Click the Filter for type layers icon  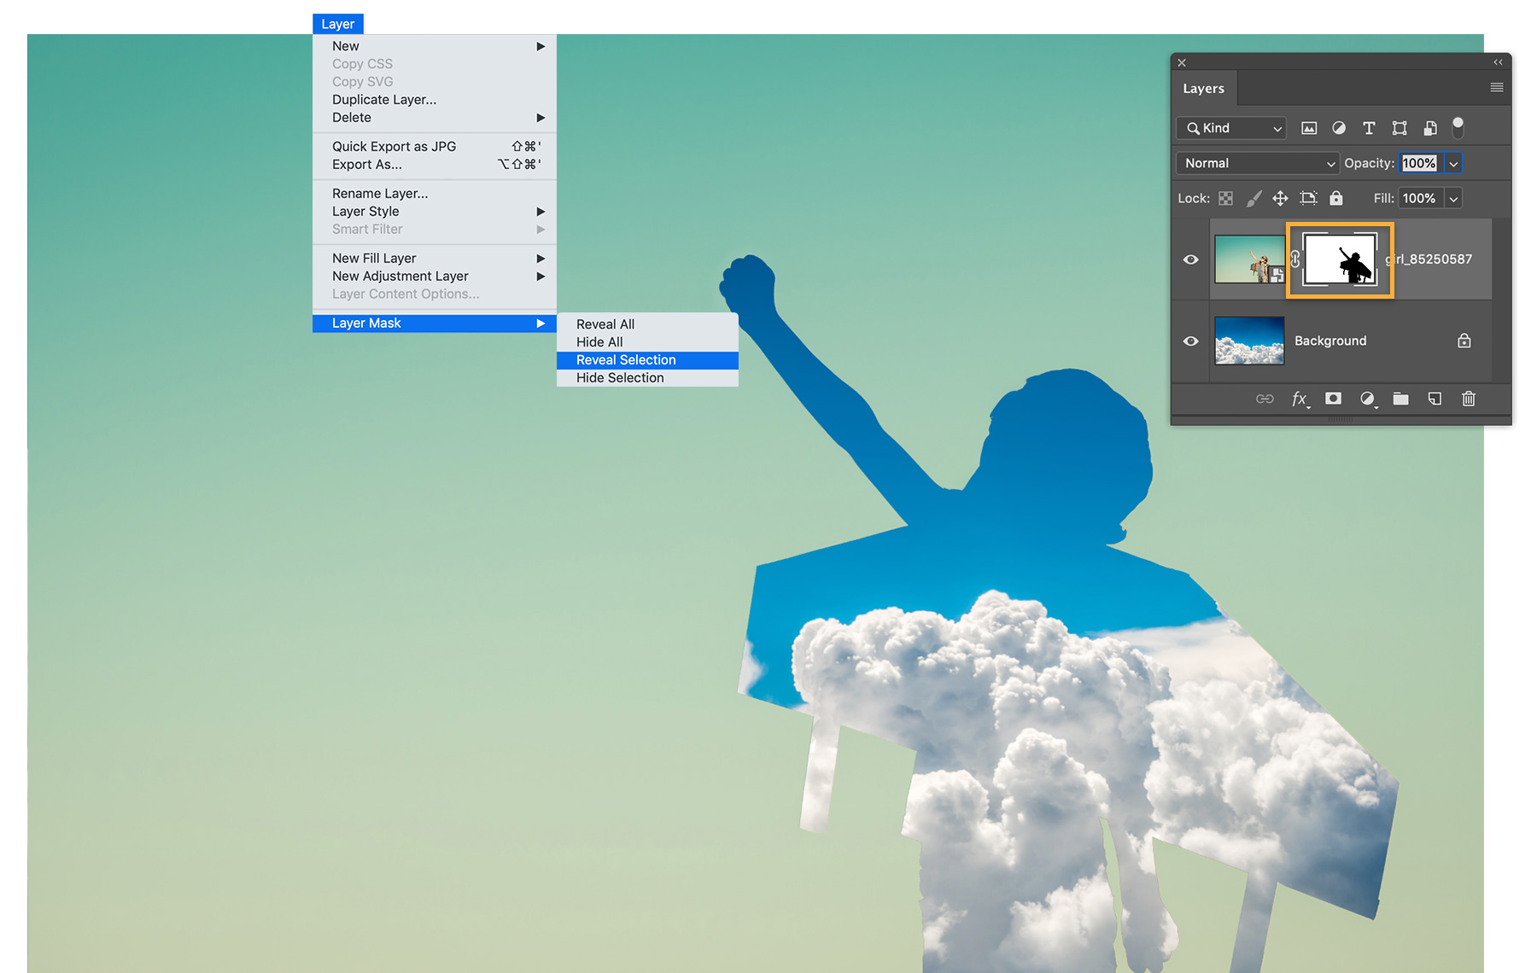[x=1369, y=128]
